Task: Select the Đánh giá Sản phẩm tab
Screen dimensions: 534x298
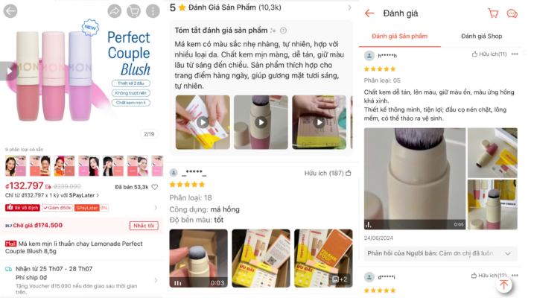Action: (399, 36)
